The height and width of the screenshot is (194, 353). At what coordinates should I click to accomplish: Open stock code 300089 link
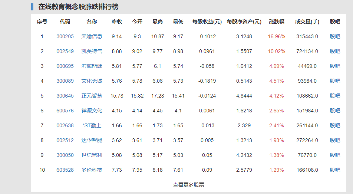pos(65,81)
